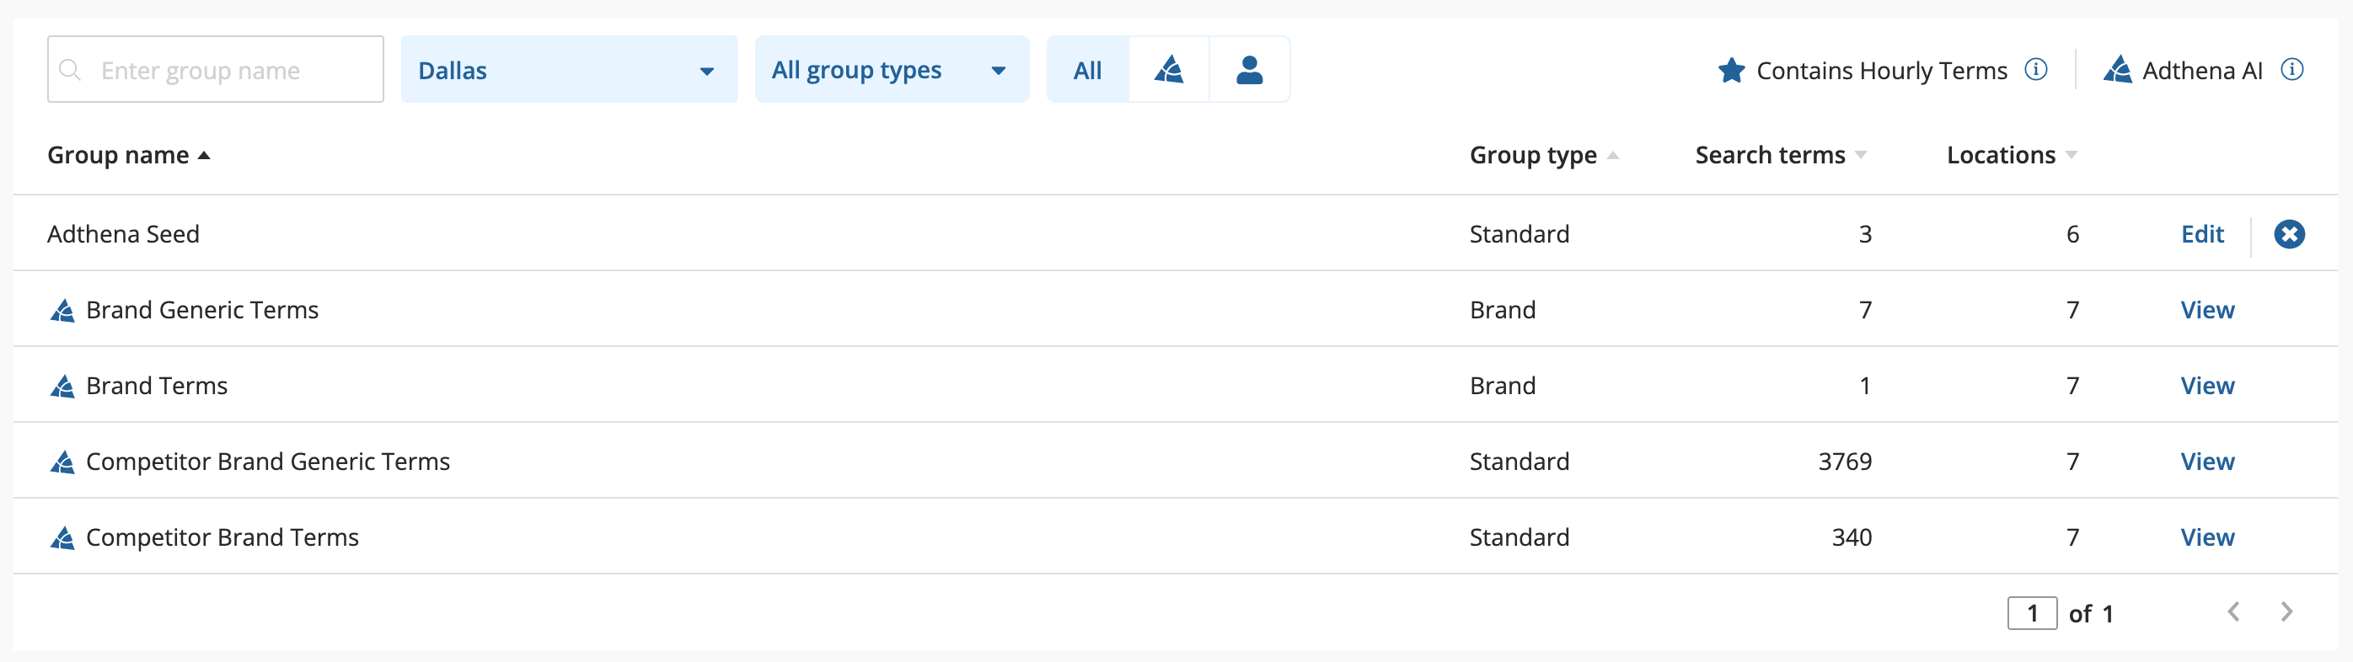Select the Competitor Brand Generic Terms name
This screenshot has height=662, width=2353.
268,462
